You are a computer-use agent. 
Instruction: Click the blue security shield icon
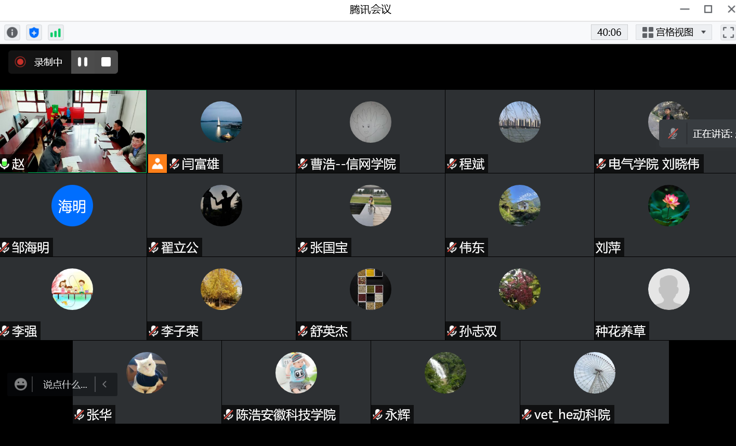pos(34,33)
